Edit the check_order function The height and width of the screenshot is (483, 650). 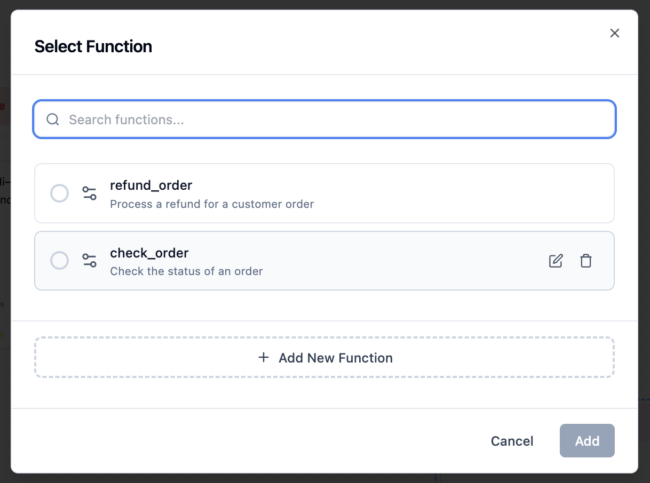click(556, 261)
